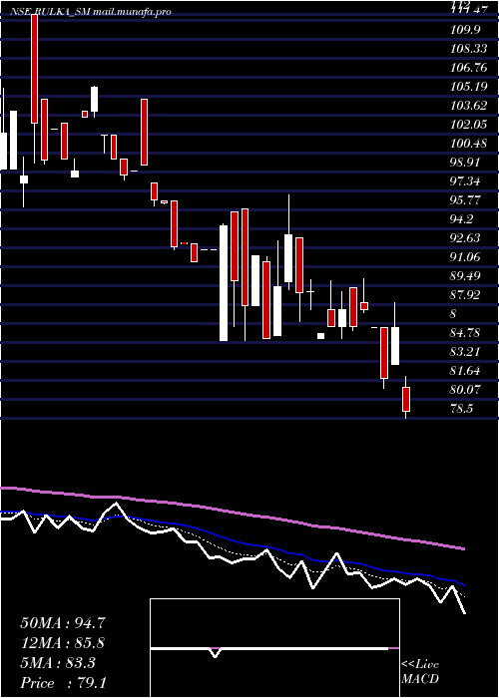
Task: Select the 83.21 price level
Action: click(465, 352)
